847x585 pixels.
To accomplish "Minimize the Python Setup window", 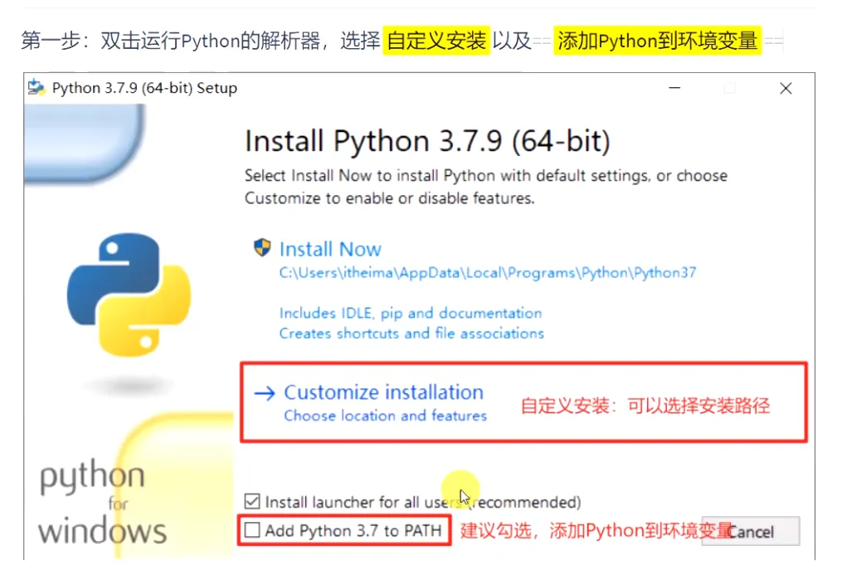I will (674, 88).
